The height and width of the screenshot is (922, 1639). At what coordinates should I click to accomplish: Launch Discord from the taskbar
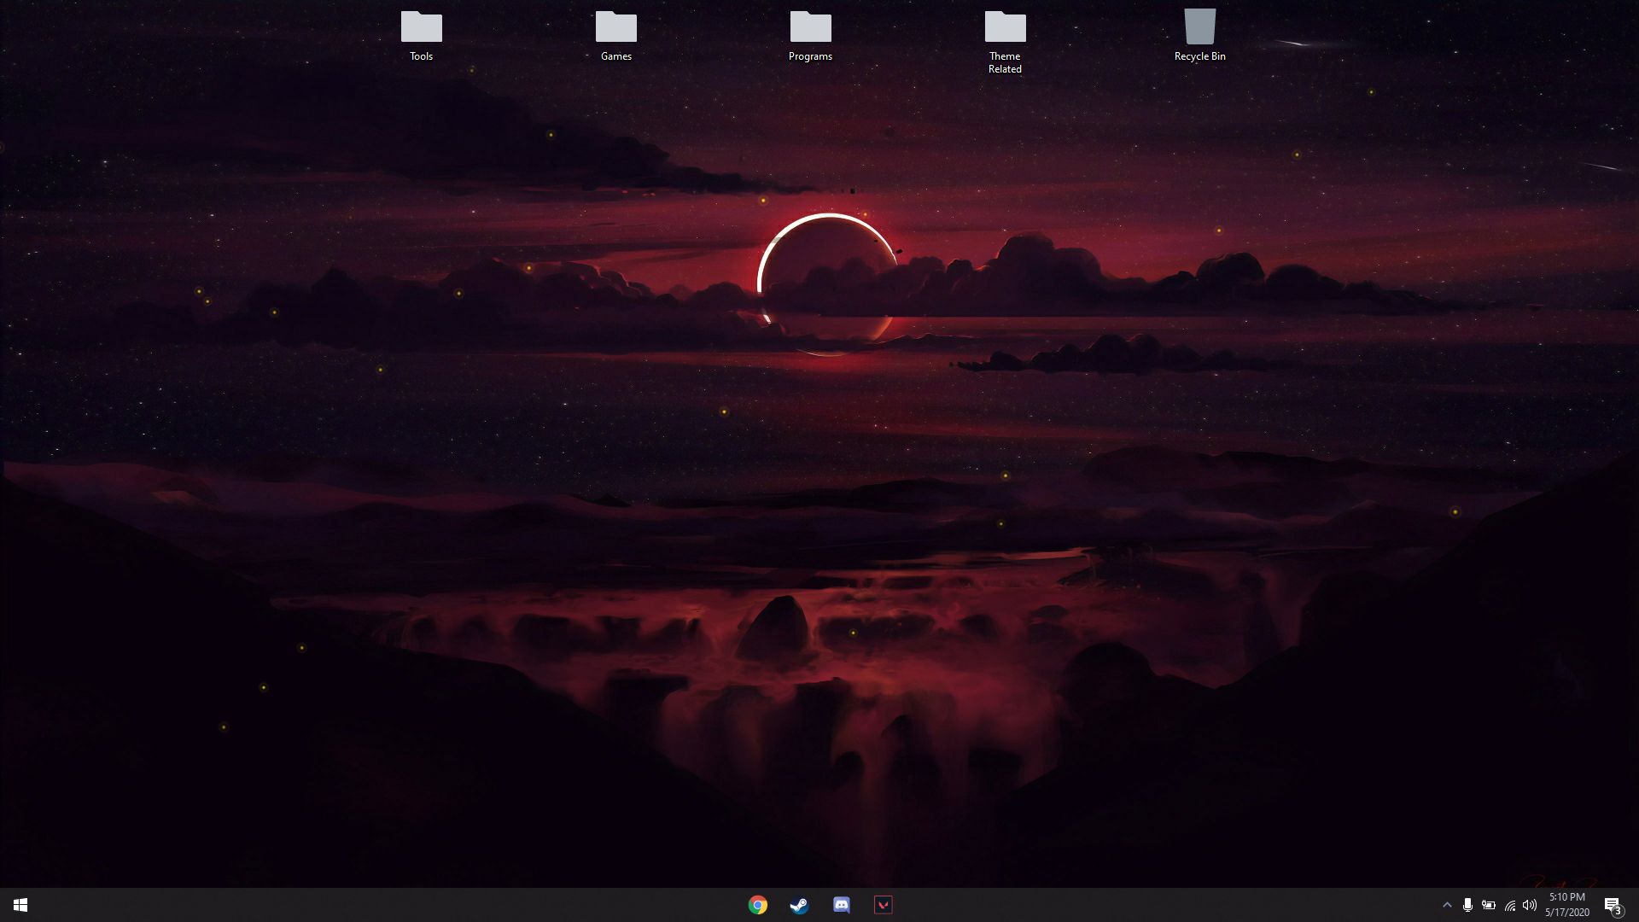841,905
